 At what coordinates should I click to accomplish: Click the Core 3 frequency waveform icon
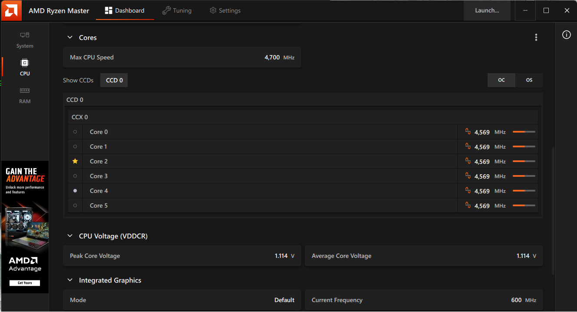(x=468, y=175)
